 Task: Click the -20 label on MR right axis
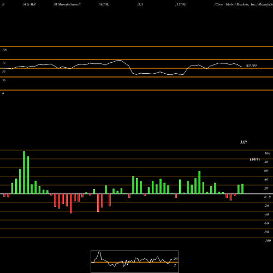pos(266,206)
